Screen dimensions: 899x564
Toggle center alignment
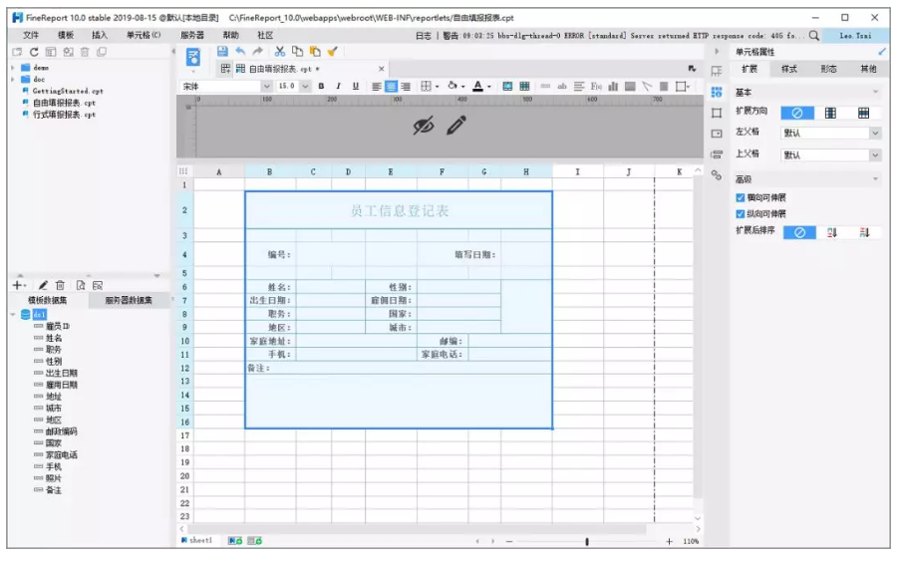click(391, 87)
